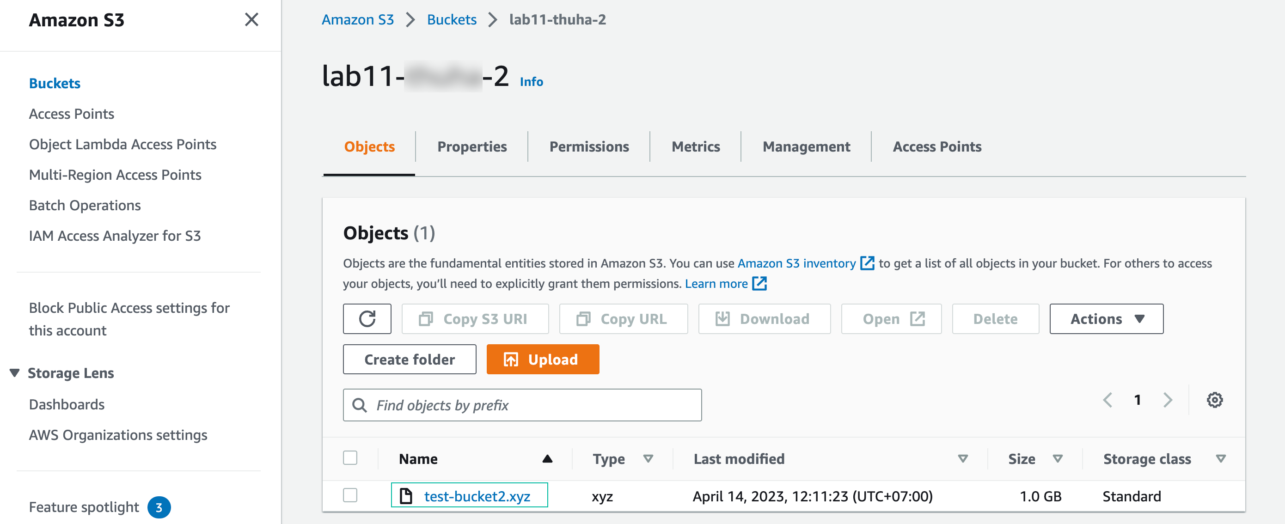The height and width of the screenshot is (524, 1285).
Task: Click the table preferences gear icon
Action: coord(1214,400)
